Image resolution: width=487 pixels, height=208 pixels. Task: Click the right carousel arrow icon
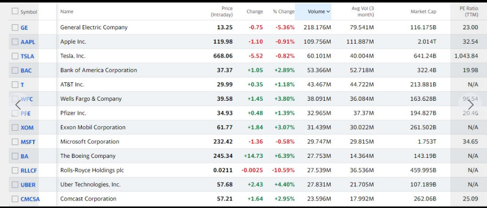[471, 105]
